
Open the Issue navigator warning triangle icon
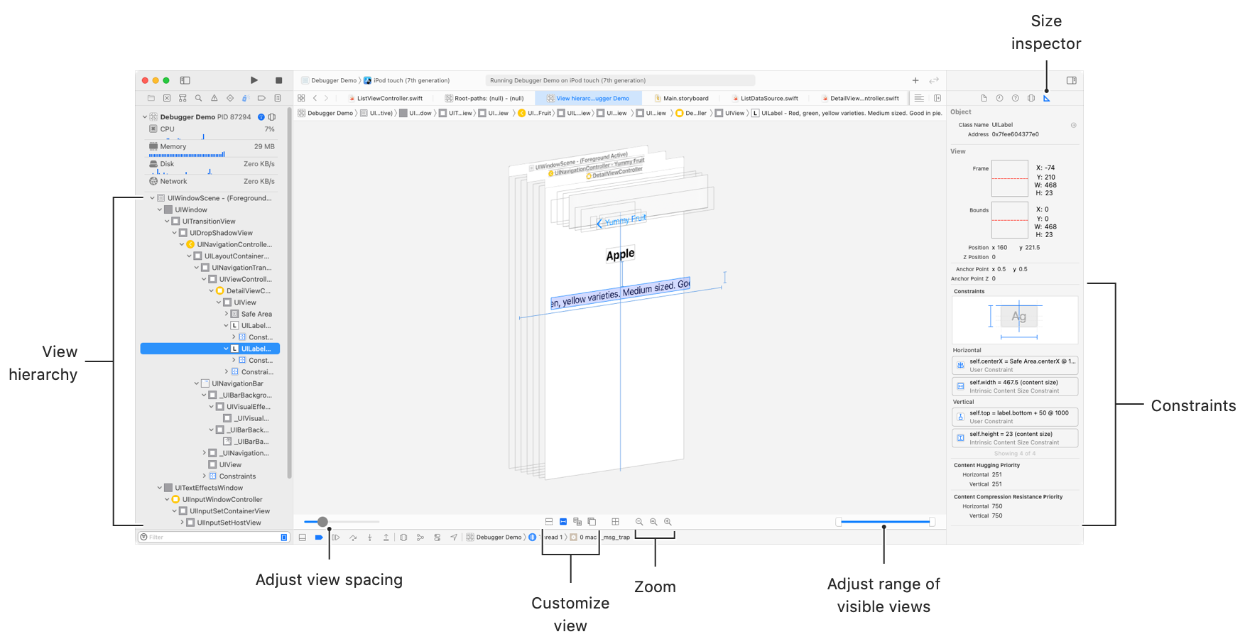(214, 98)
